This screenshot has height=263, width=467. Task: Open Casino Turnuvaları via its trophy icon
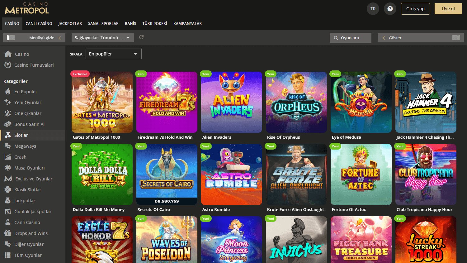(x=8, y=65)
